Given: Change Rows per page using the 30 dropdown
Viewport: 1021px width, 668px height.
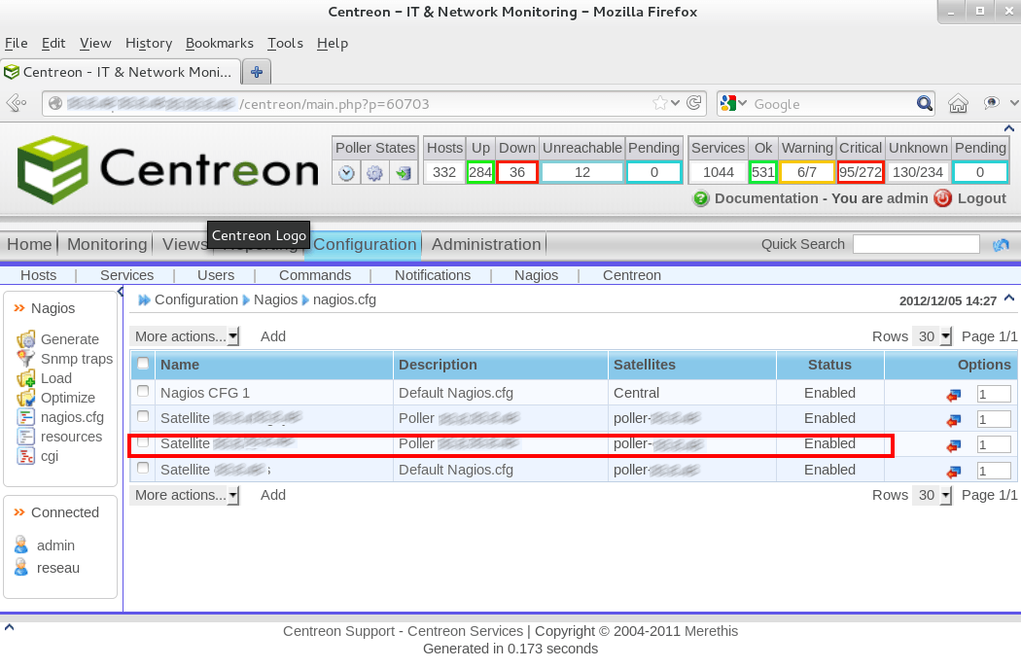Looking at the screenshot, I should click(x=932, y=335).
